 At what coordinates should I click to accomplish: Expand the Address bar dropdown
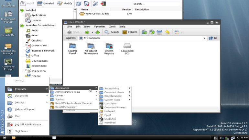click(x=204, y=38)
